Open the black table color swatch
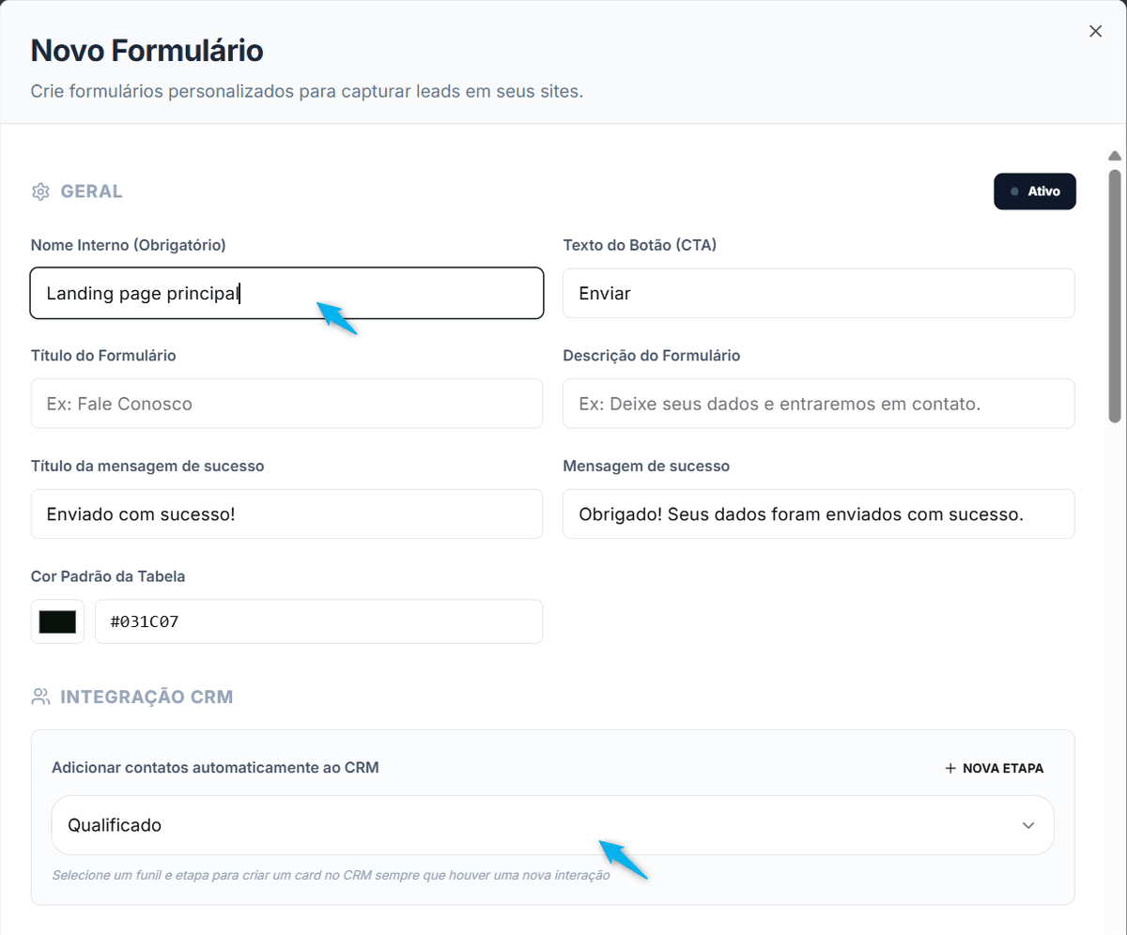The width and height of the screenshot is (1127, 935). (x=57, y=621)
